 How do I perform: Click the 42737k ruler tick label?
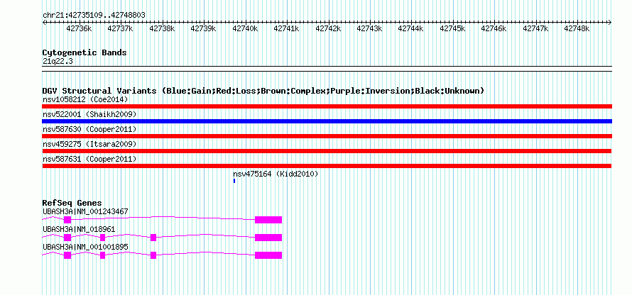pos(121,28)
